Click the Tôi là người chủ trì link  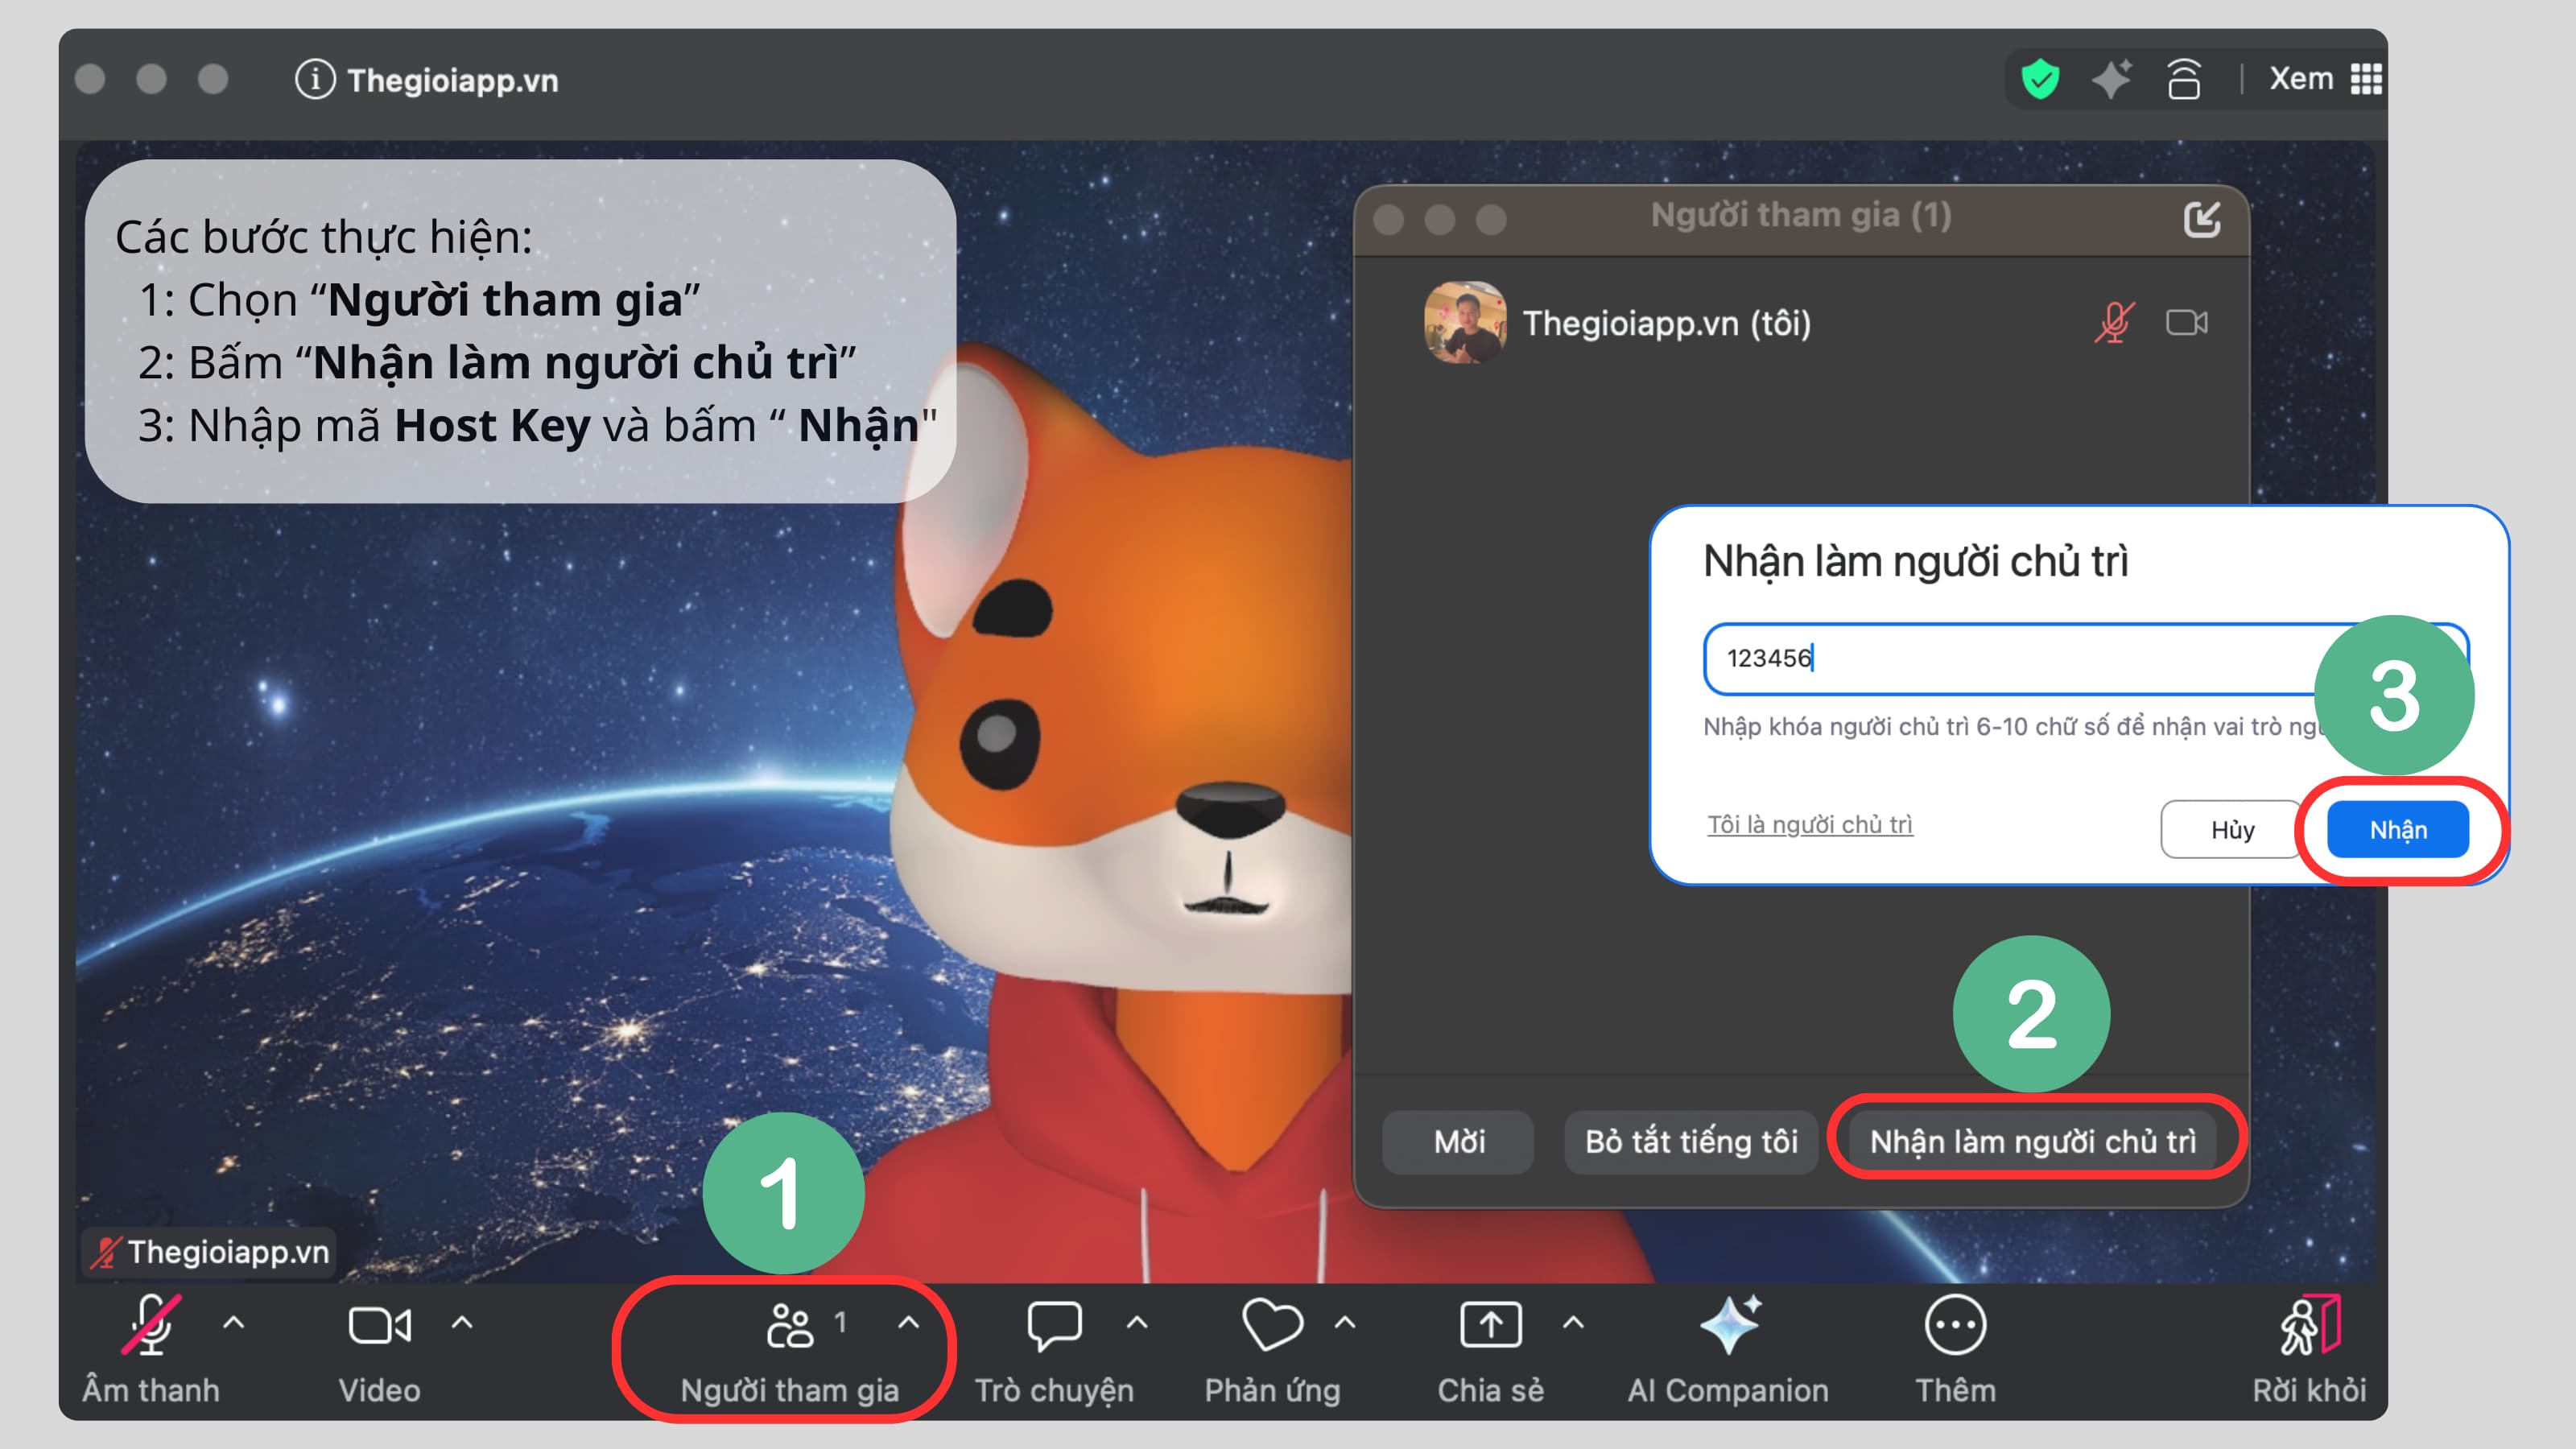[x=1809, y=824]
